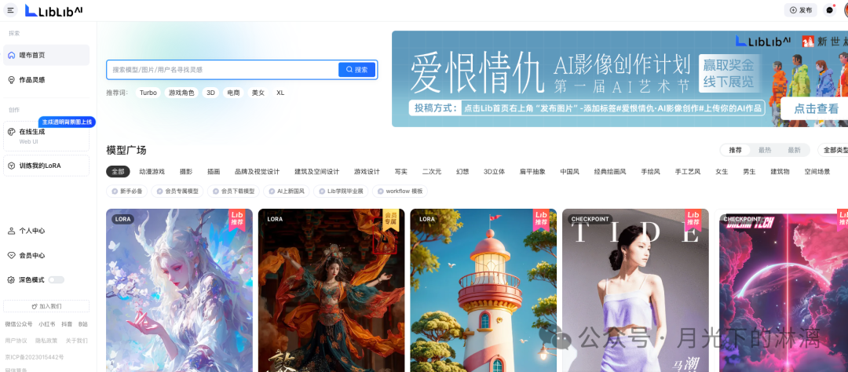Toggle the 深色模式 dark mode switch

56,279
